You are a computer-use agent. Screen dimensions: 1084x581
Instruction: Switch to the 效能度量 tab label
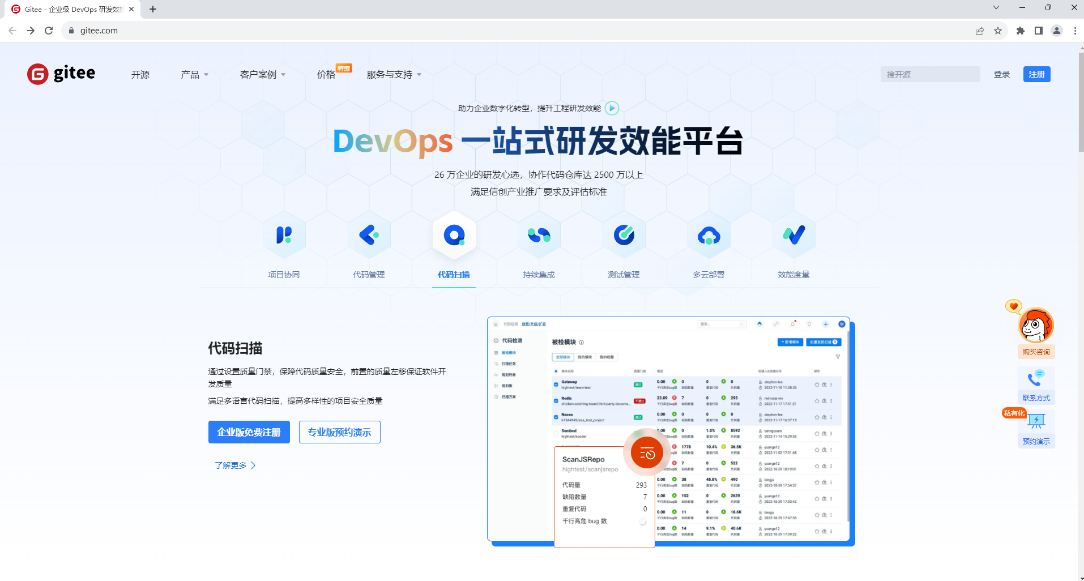tap(793, 275)
